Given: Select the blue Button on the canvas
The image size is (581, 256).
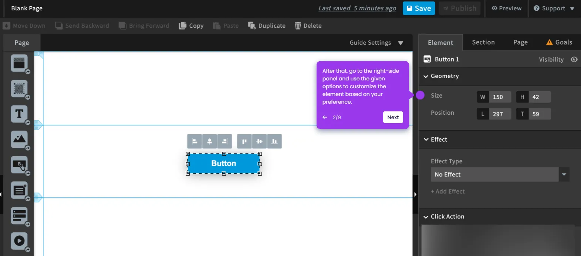Looking at the screenshot, I should (x=224, y=163).
